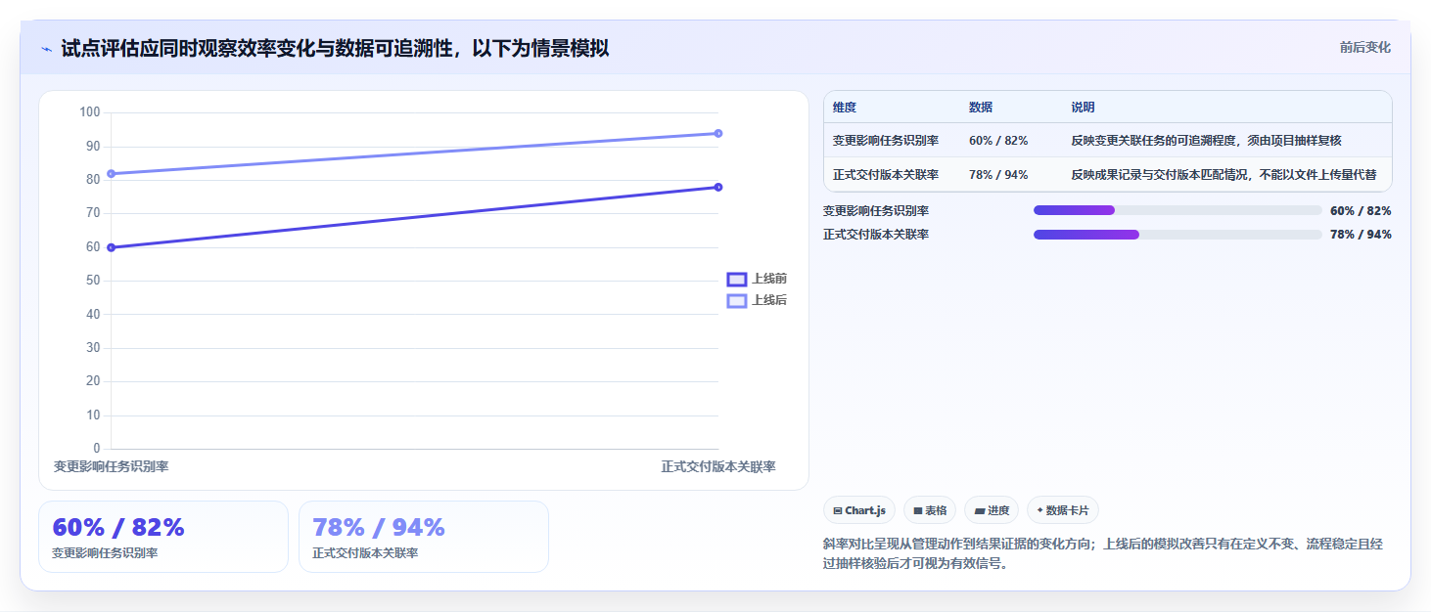Click the 数据 column header
The width and height of the screenshot is (1431, 612).
[x=981, y=108]
